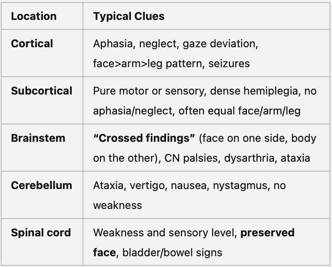
Task: Click "Weakness and sensory level" text
Action: tap(164, 233)
